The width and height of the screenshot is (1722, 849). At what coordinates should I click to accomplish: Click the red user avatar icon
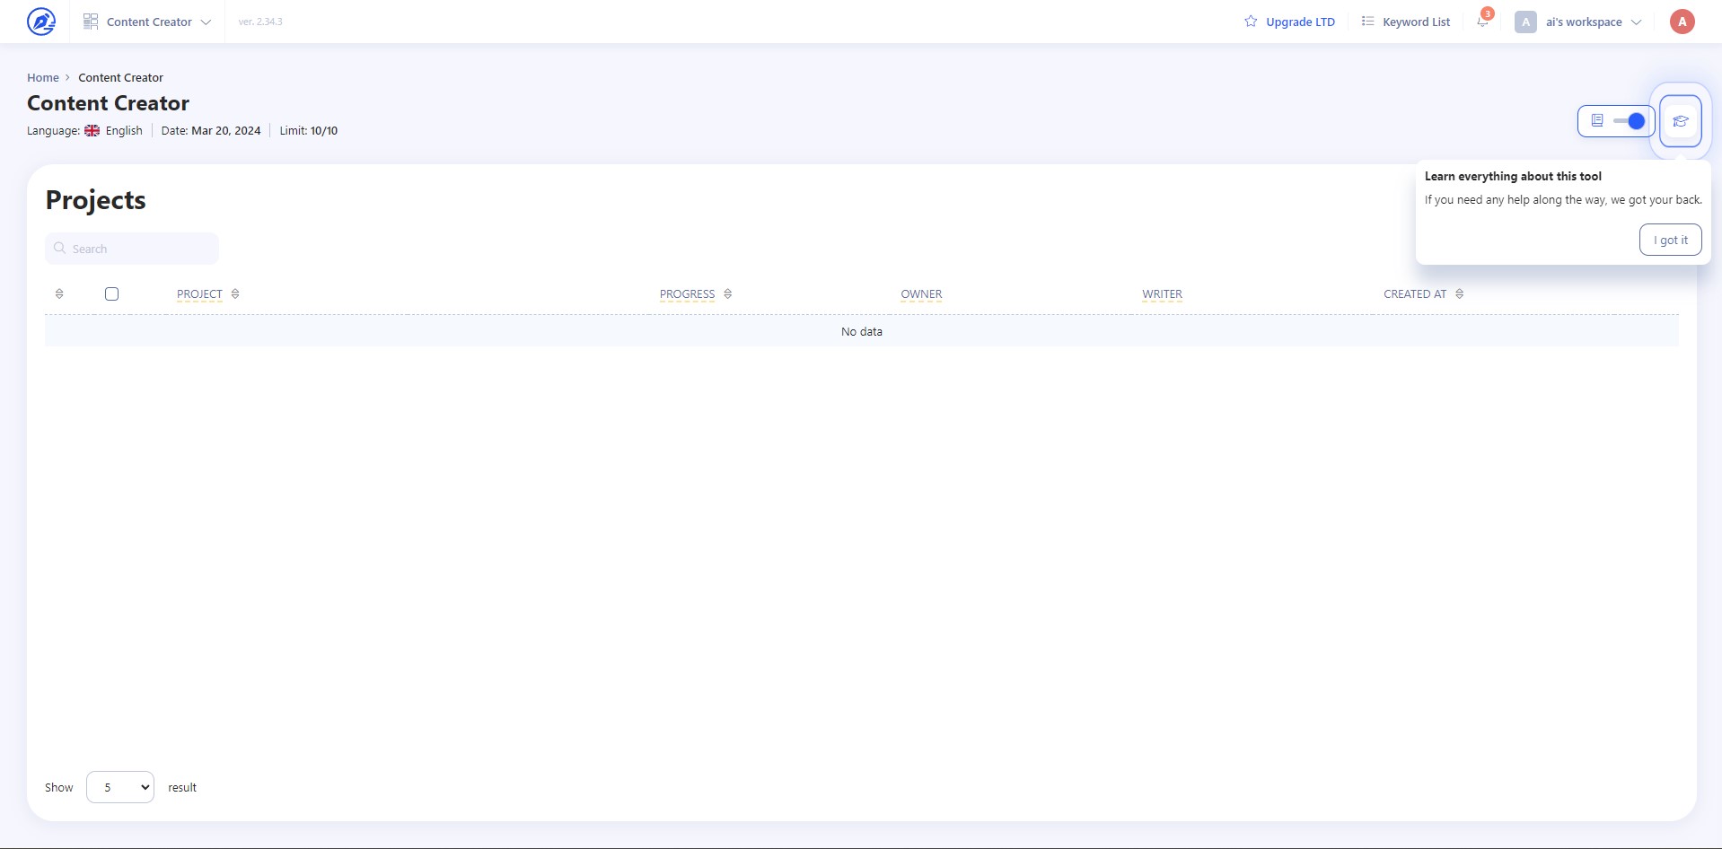point(1682,22)
